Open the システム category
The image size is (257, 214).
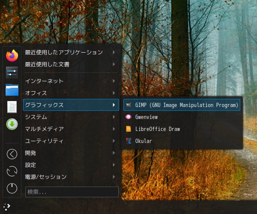point(71,117)
